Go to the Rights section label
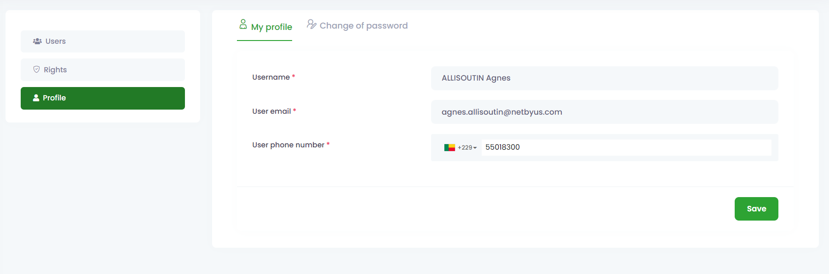This screenshot has width=829, height=274. (x=55, y=70)
